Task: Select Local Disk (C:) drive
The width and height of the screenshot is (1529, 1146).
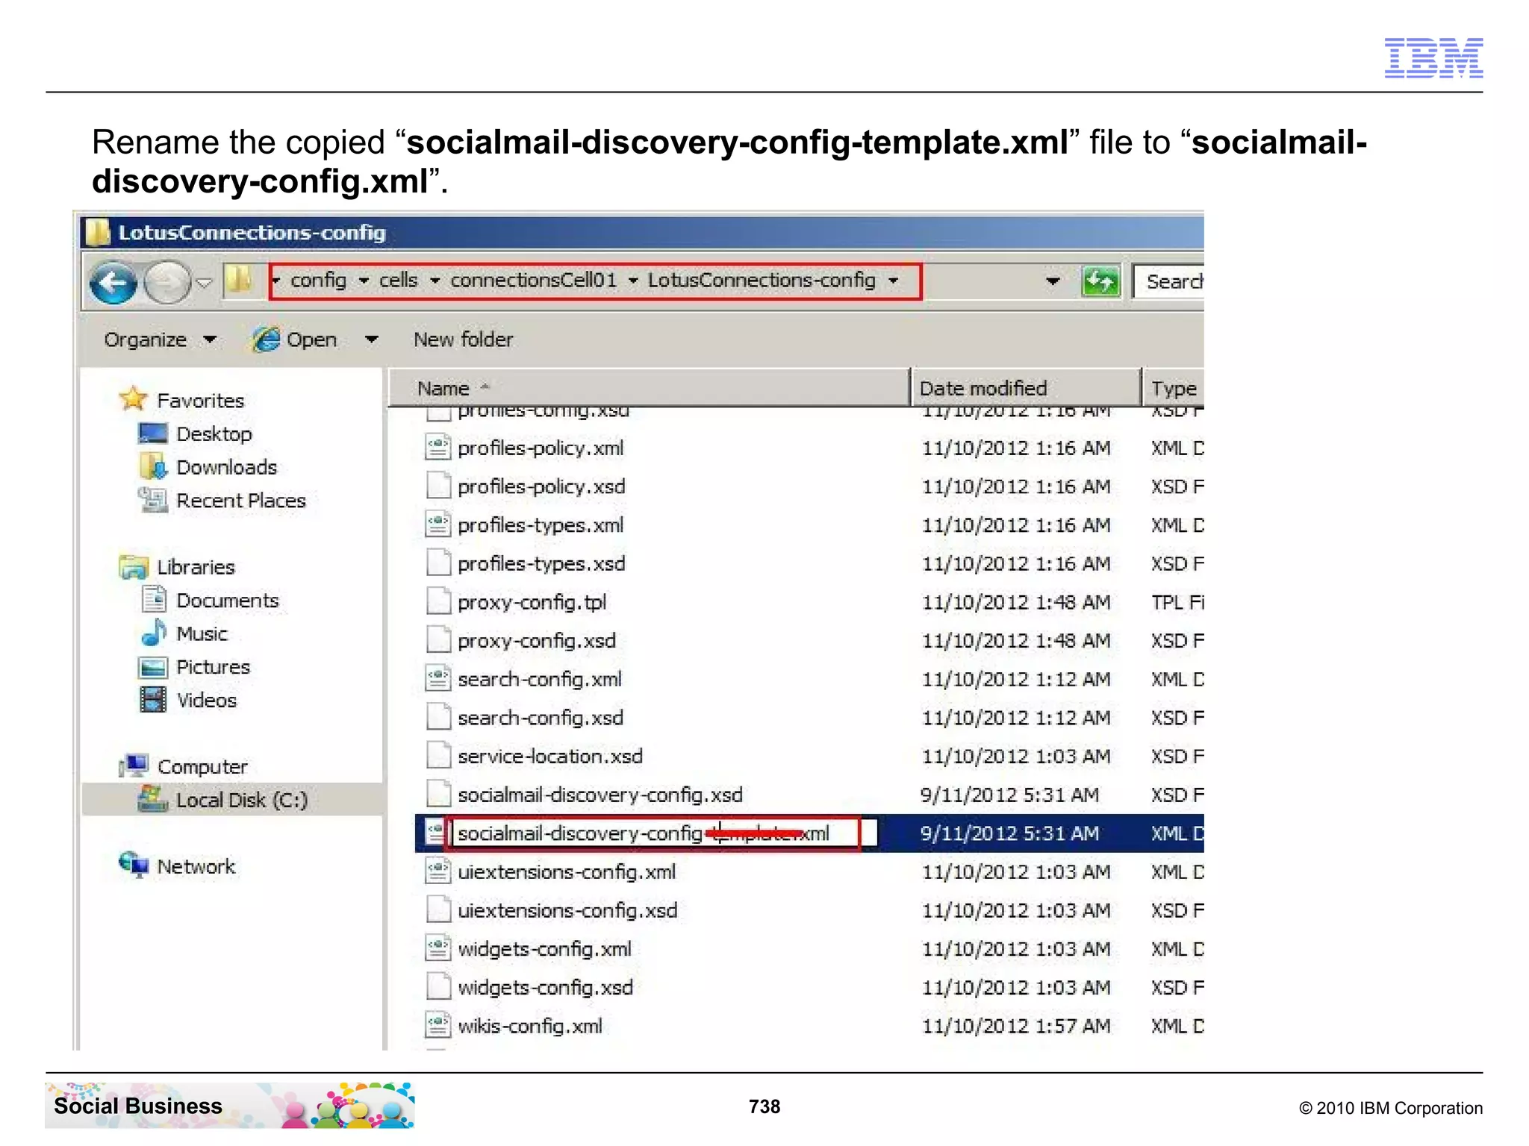Action: tap(241, 800)
